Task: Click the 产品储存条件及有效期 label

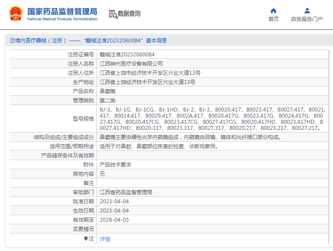Action: 67,156
